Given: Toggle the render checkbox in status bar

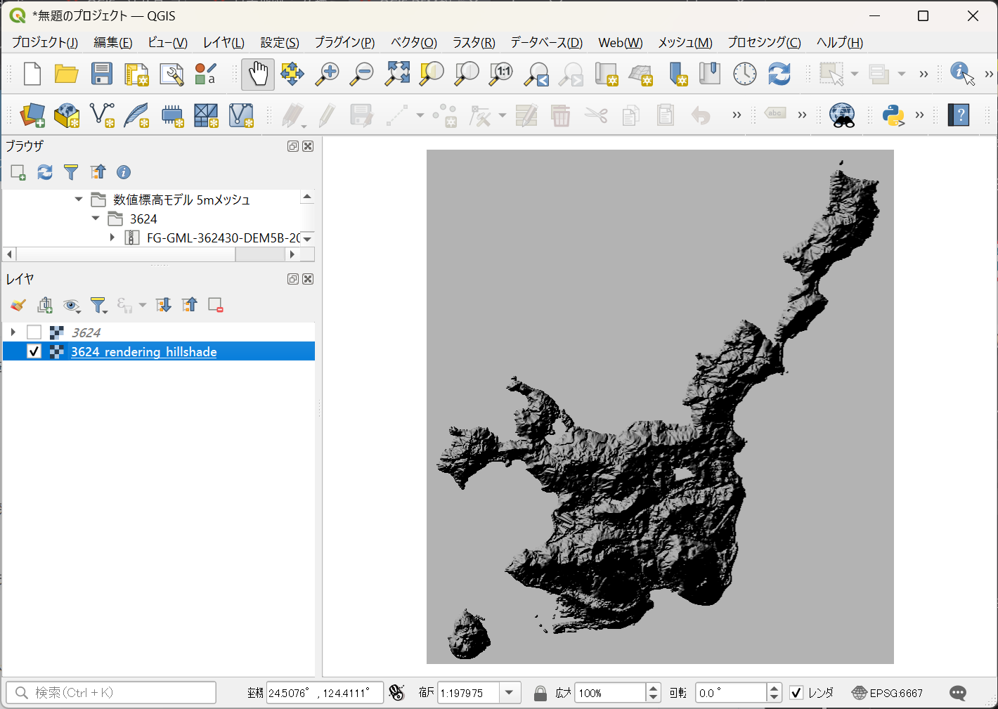Looking at the screenshot, I should coord(796,693).
